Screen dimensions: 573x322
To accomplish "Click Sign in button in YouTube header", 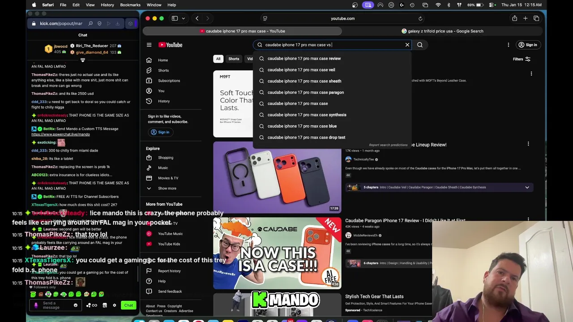I will (x=527, y=45).
